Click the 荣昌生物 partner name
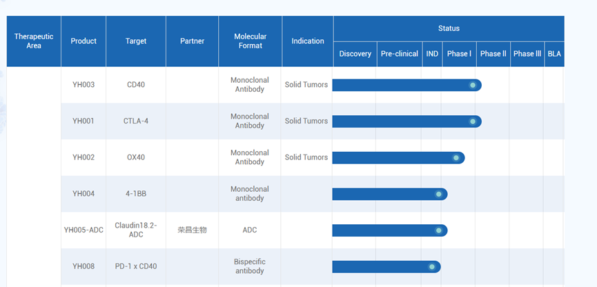 [192, 230]
